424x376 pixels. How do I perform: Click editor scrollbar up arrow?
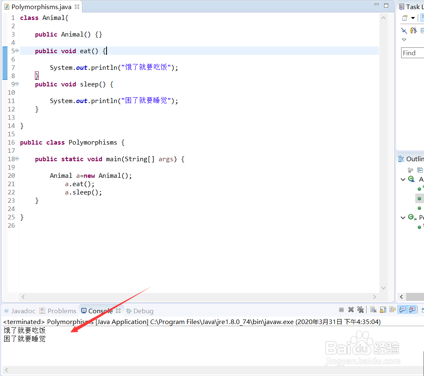point(383,18)
